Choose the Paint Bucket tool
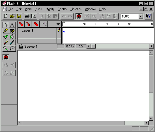 [x=12, y=37]
